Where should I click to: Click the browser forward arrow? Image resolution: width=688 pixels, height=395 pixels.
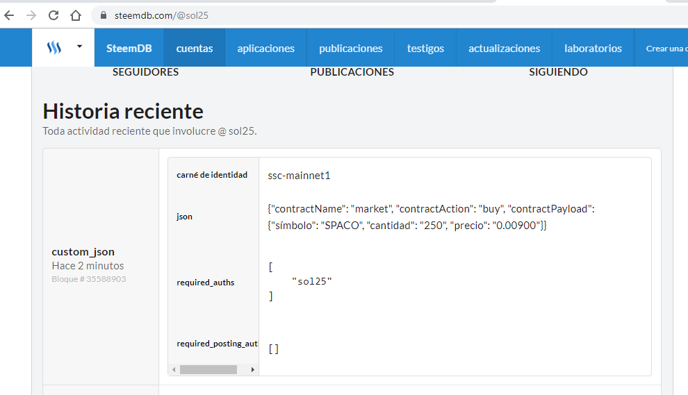click(x=31, y=15)
